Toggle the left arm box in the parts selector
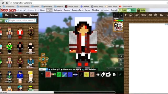Viewport: 168px width, 94px height. (40, 59)
